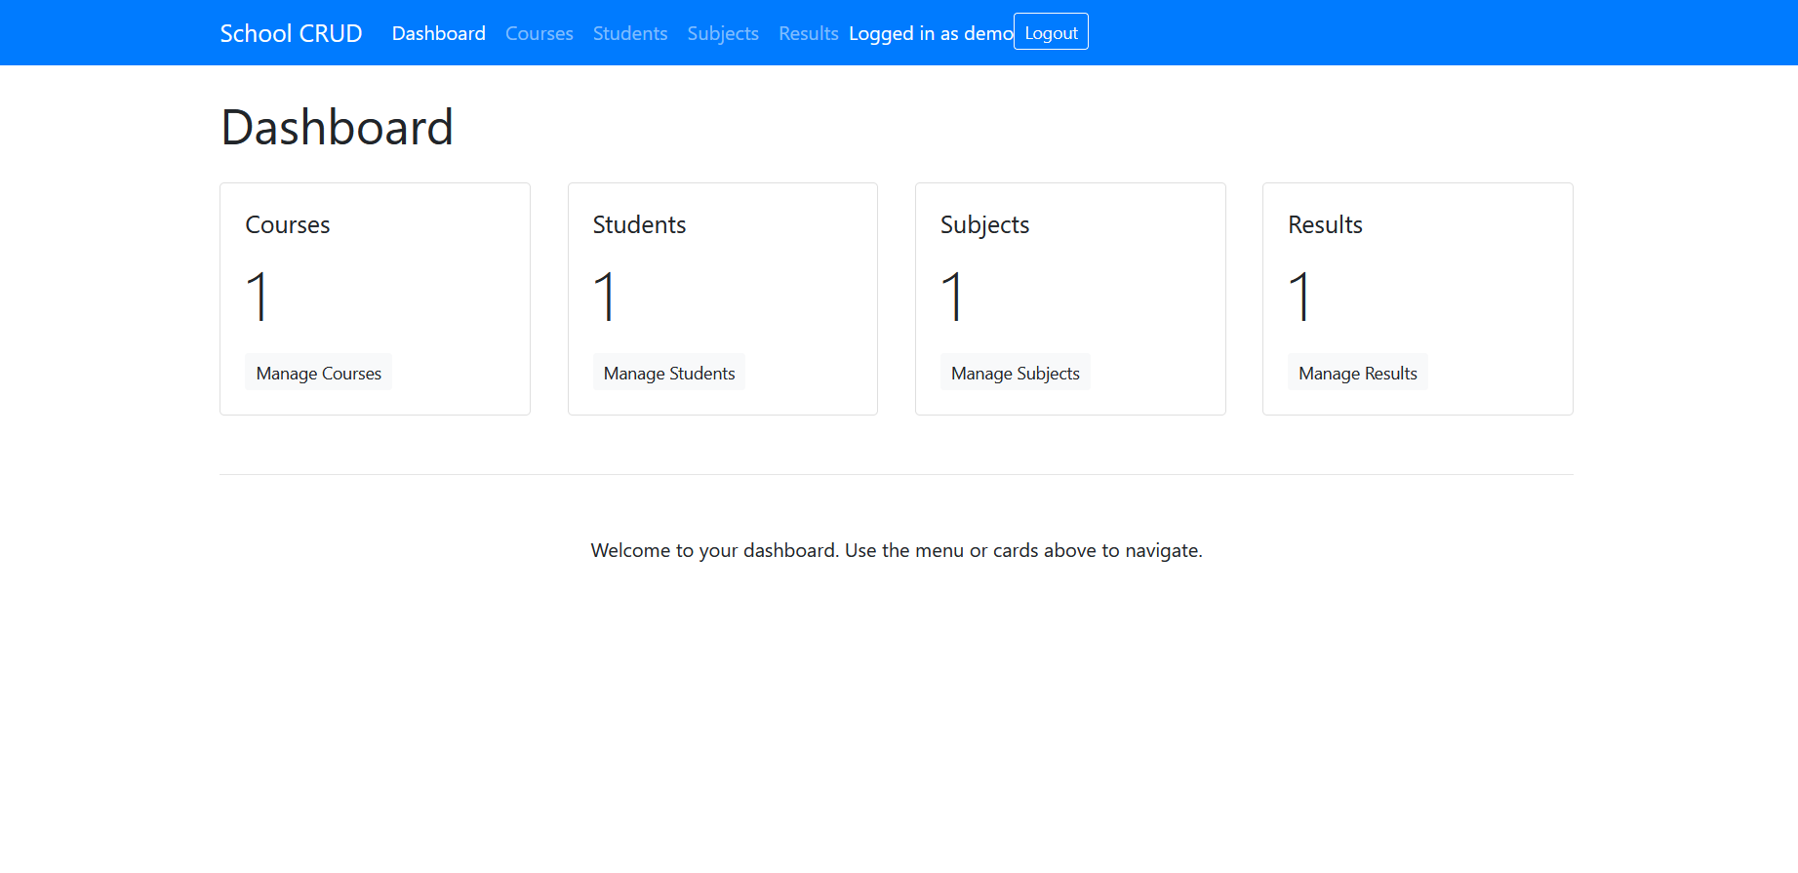The height and width of the screenshot is (873, 1798).
Task: Open Subjects from the navbar
Action: (722, 33)
